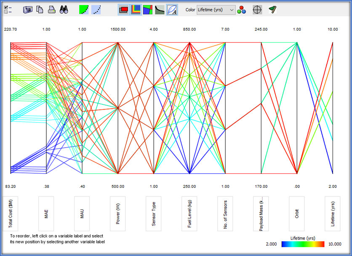352x256 pixels.
Task: Click the three colored balls icon
Action: point(242,10)
